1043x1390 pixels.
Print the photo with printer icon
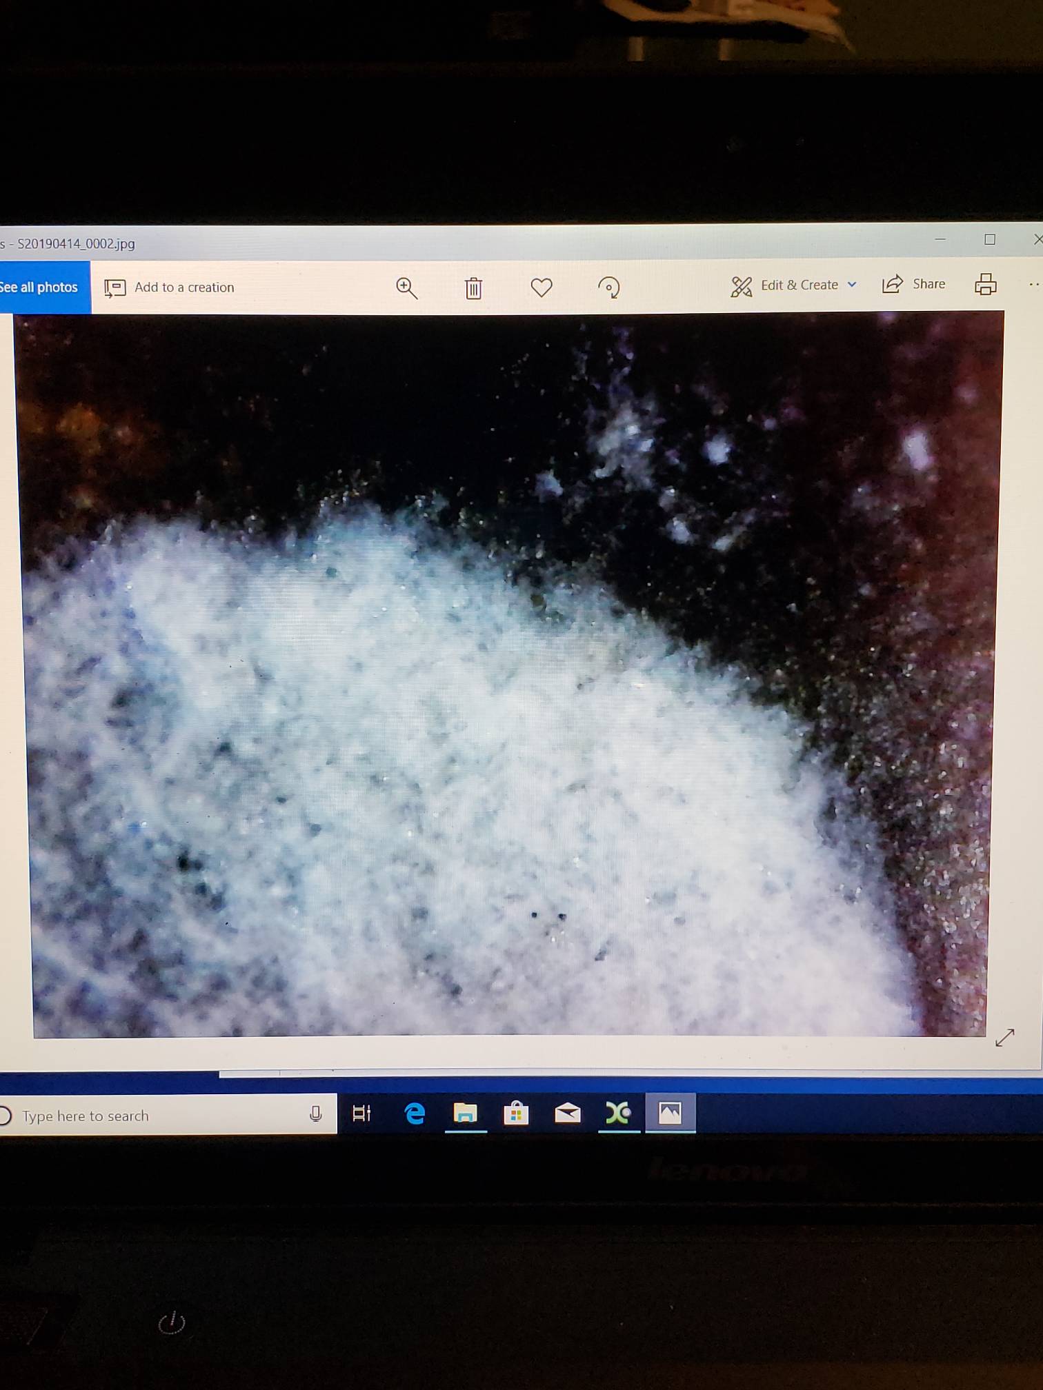pos(985,283)
